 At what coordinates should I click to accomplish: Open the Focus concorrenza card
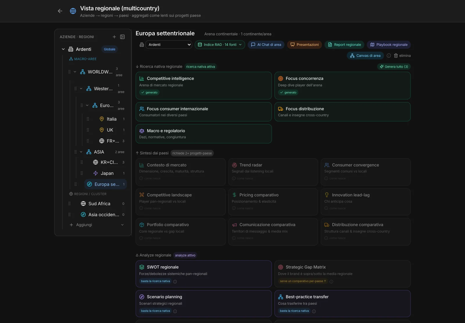point(342,85)
